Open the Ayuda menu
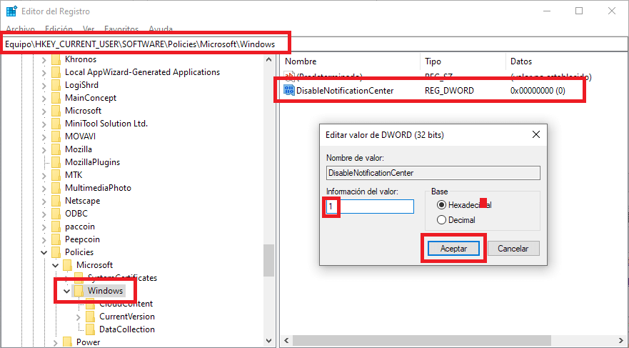The width and height of the screenshot is (629, 348). 161,29
